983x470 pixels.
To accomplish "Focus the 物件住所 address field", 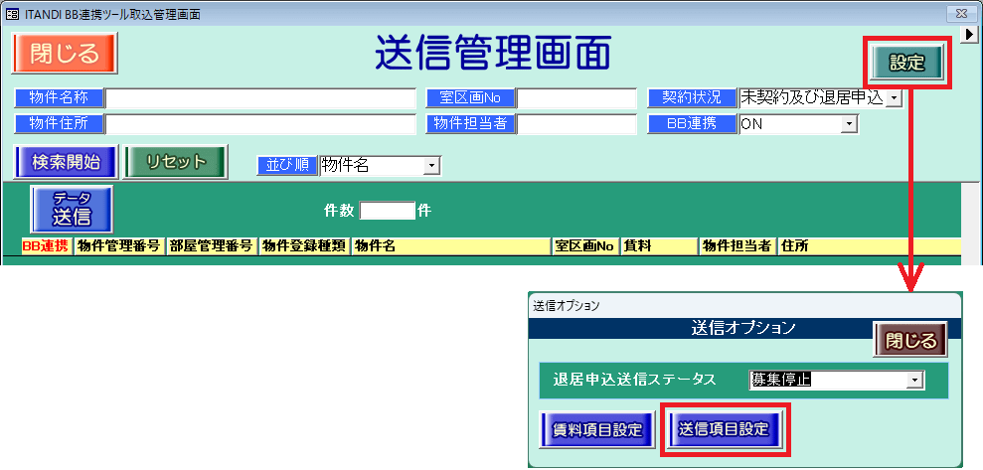I will click(x=260, y=124).
